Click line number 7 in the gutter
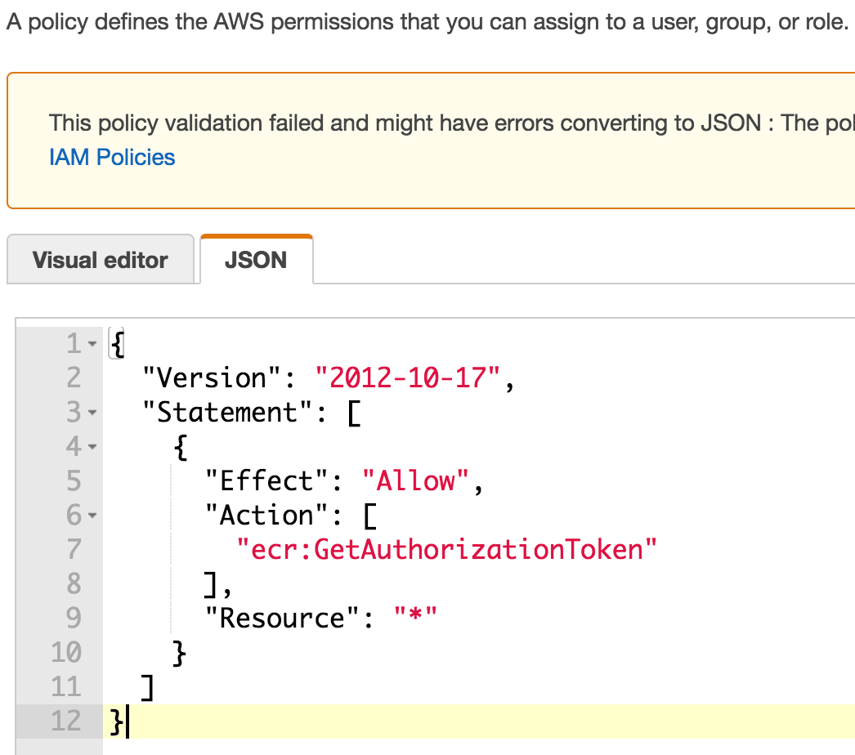This screenshot has width=855, height=755. point(74,549)
